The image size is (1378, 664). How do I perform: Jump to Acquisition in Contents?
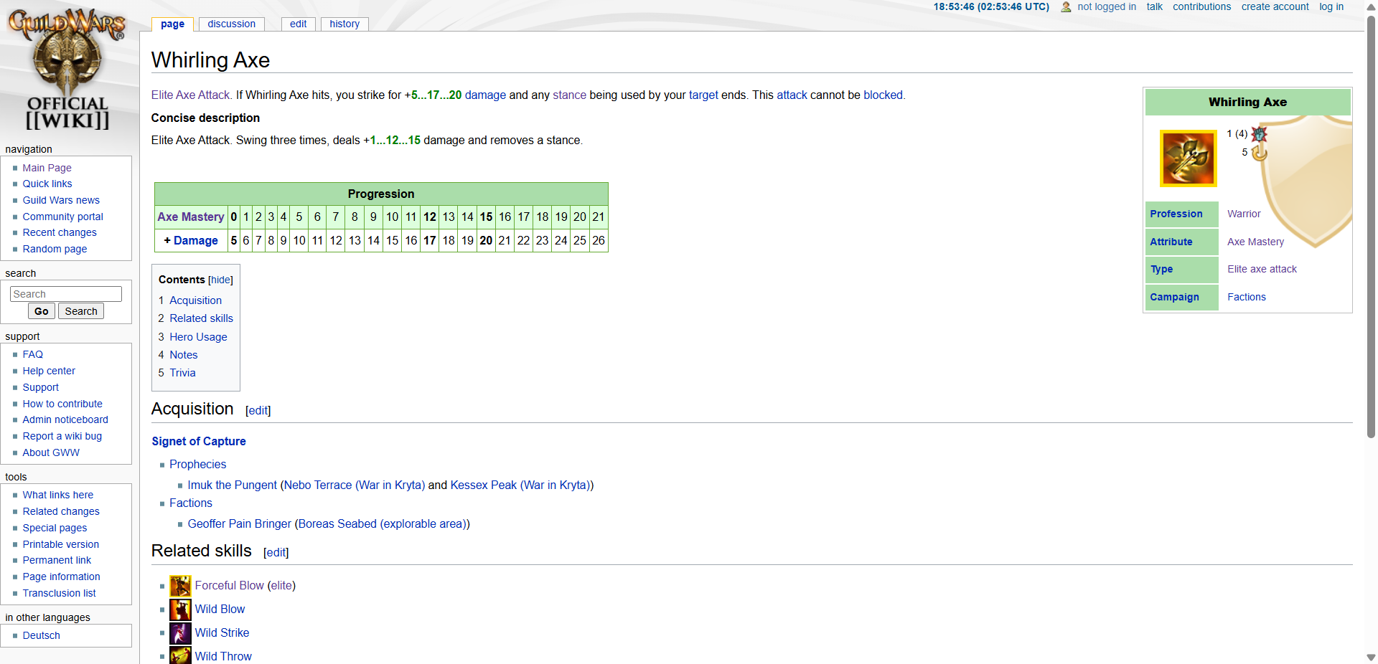coord(195,300)
